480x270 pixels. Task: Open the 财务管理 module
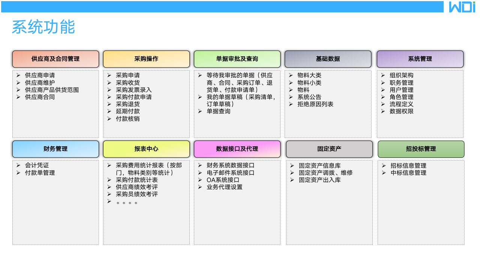tap(55, 149)
